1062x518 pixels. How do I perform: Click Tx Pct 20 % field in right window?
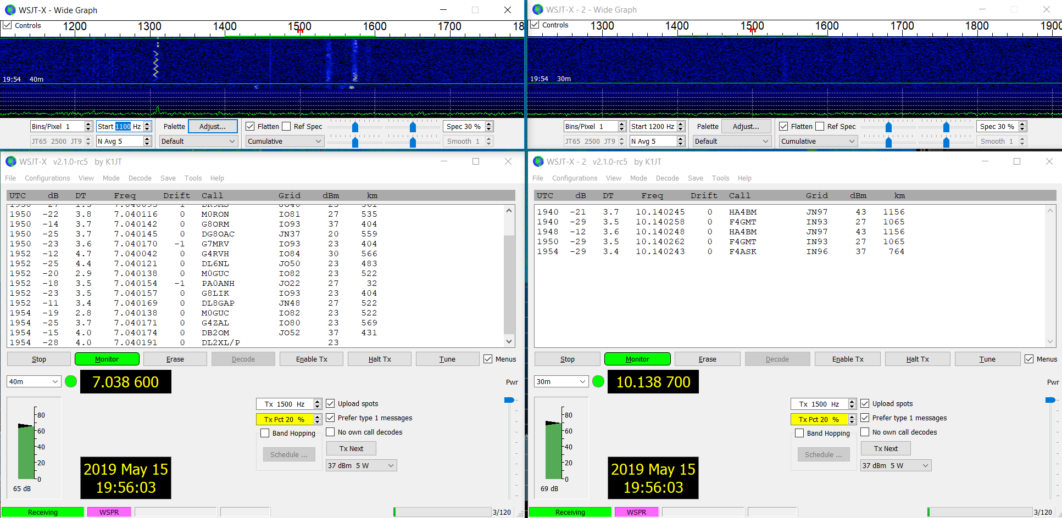tap(824, 419)
